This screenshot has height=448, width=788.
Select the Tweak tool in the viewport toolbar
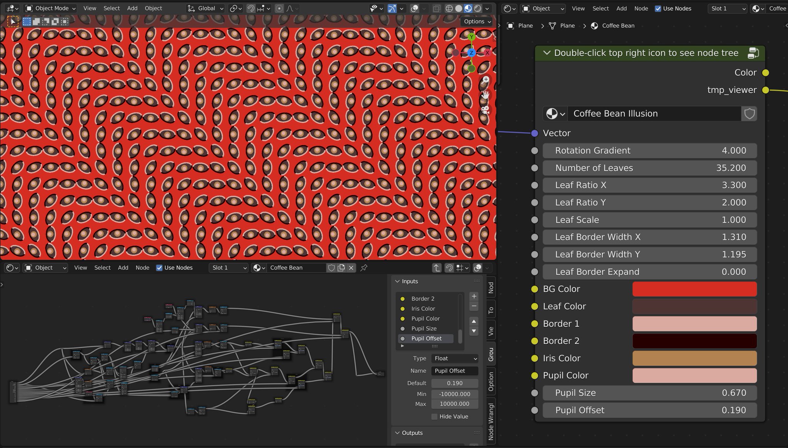click(13, 22)
